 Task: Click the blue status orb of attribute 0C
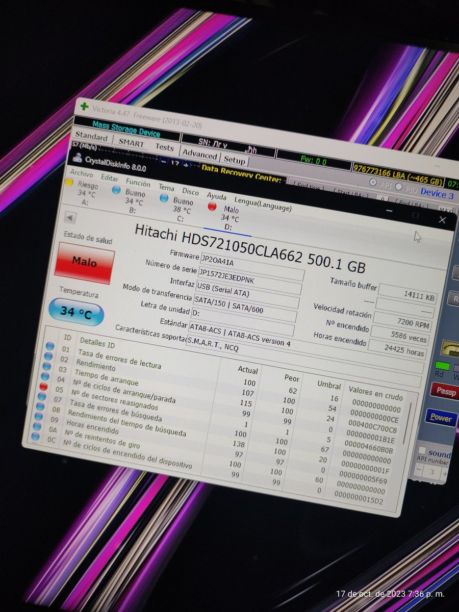tap(35, 436)
